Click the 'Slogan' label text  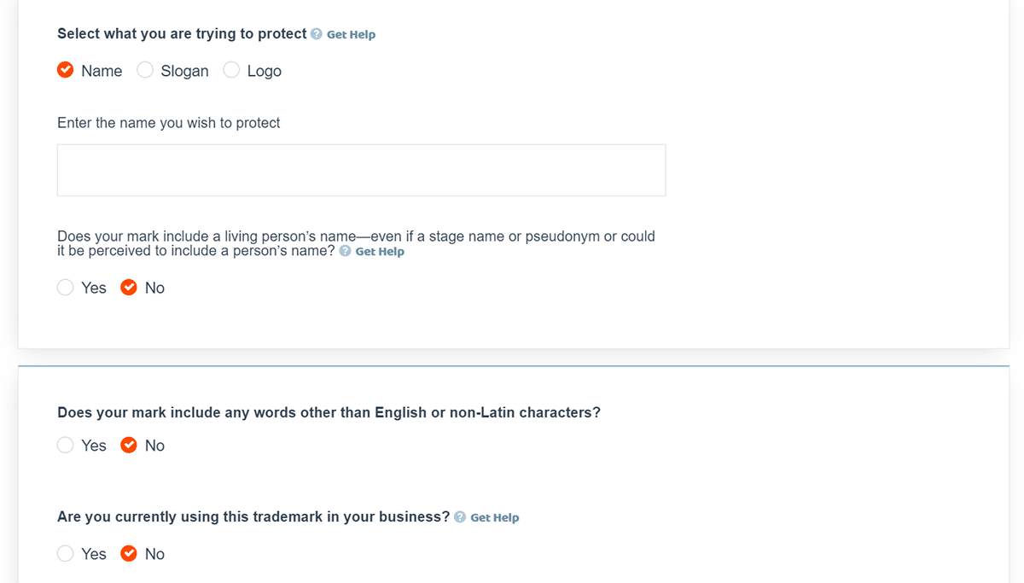tap(184, 71)
